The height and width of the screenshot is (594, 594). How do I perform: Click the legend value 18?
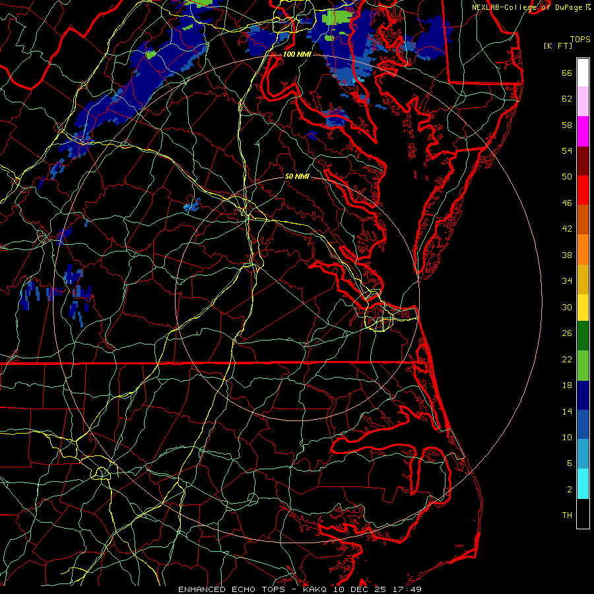(567, 385)
